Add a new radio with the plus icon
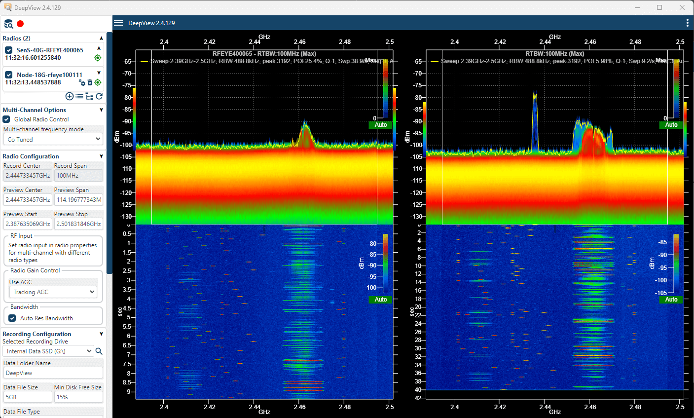Image resolution: width=694 pixels, height=418 pixels. coord(69,96)
